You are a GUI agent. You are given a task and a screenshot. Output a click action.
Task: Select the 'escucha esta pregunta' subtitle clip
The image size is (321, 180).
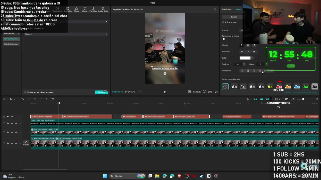46,116
